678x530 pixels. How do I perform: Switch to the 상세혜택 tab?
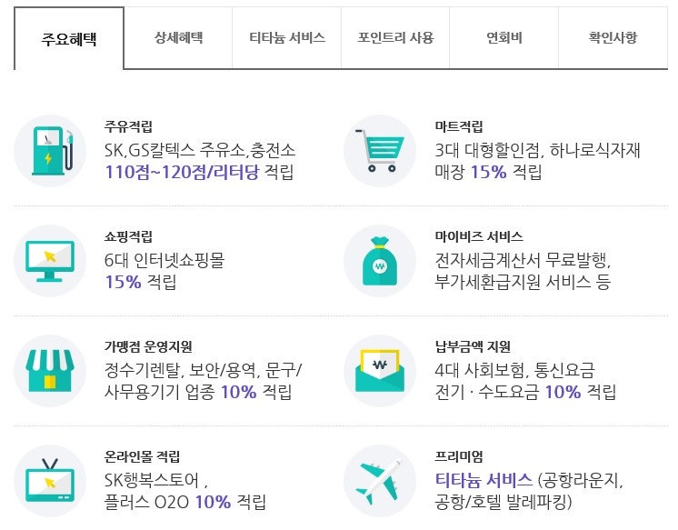click(178, 37)
